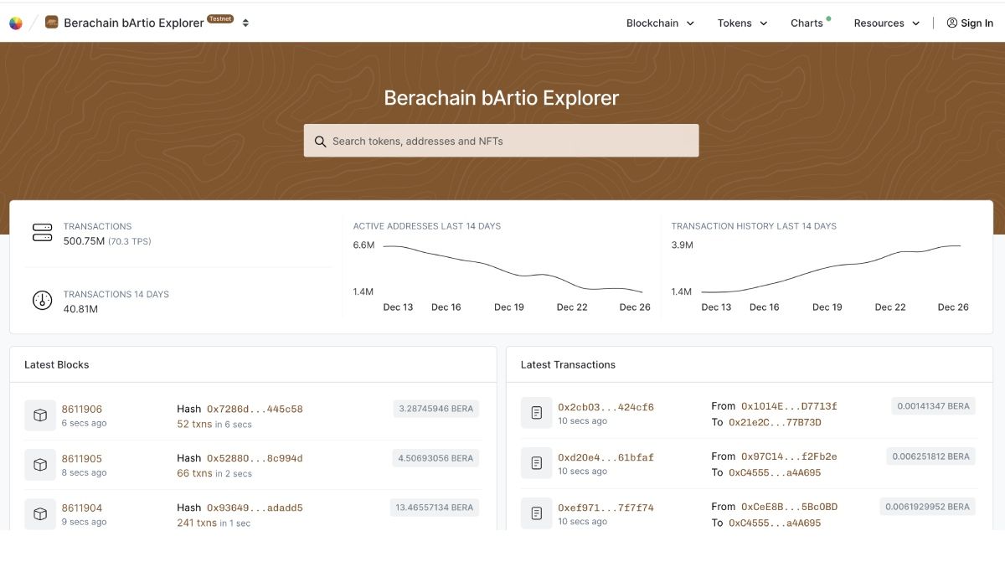Open block hash 0x93649...adadd5

pos(255,508)
